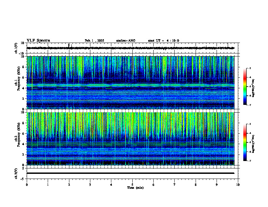Image resolution: width=268 pixels, height=207 pixels.
Task: Click the "-3" label on ch.1 colorbar
Action: 250,68
